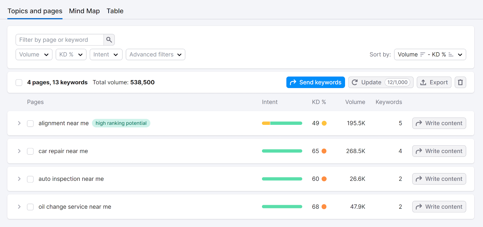Screen dimensions: 483x227
Task: Select all pages with the header checkbox
Action: pyautogui.click(x=19, y=83)
